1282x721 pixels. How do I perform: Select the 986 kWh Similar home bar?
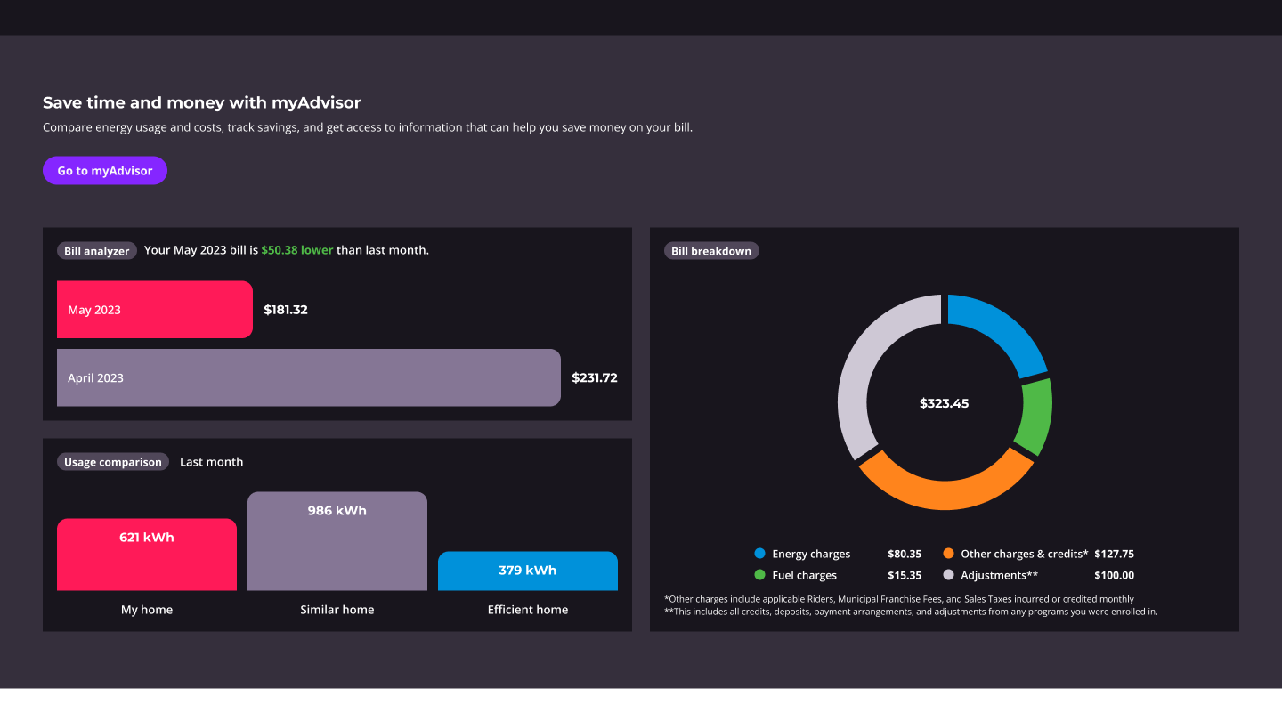pyautogui.click(x=337, y=541)
